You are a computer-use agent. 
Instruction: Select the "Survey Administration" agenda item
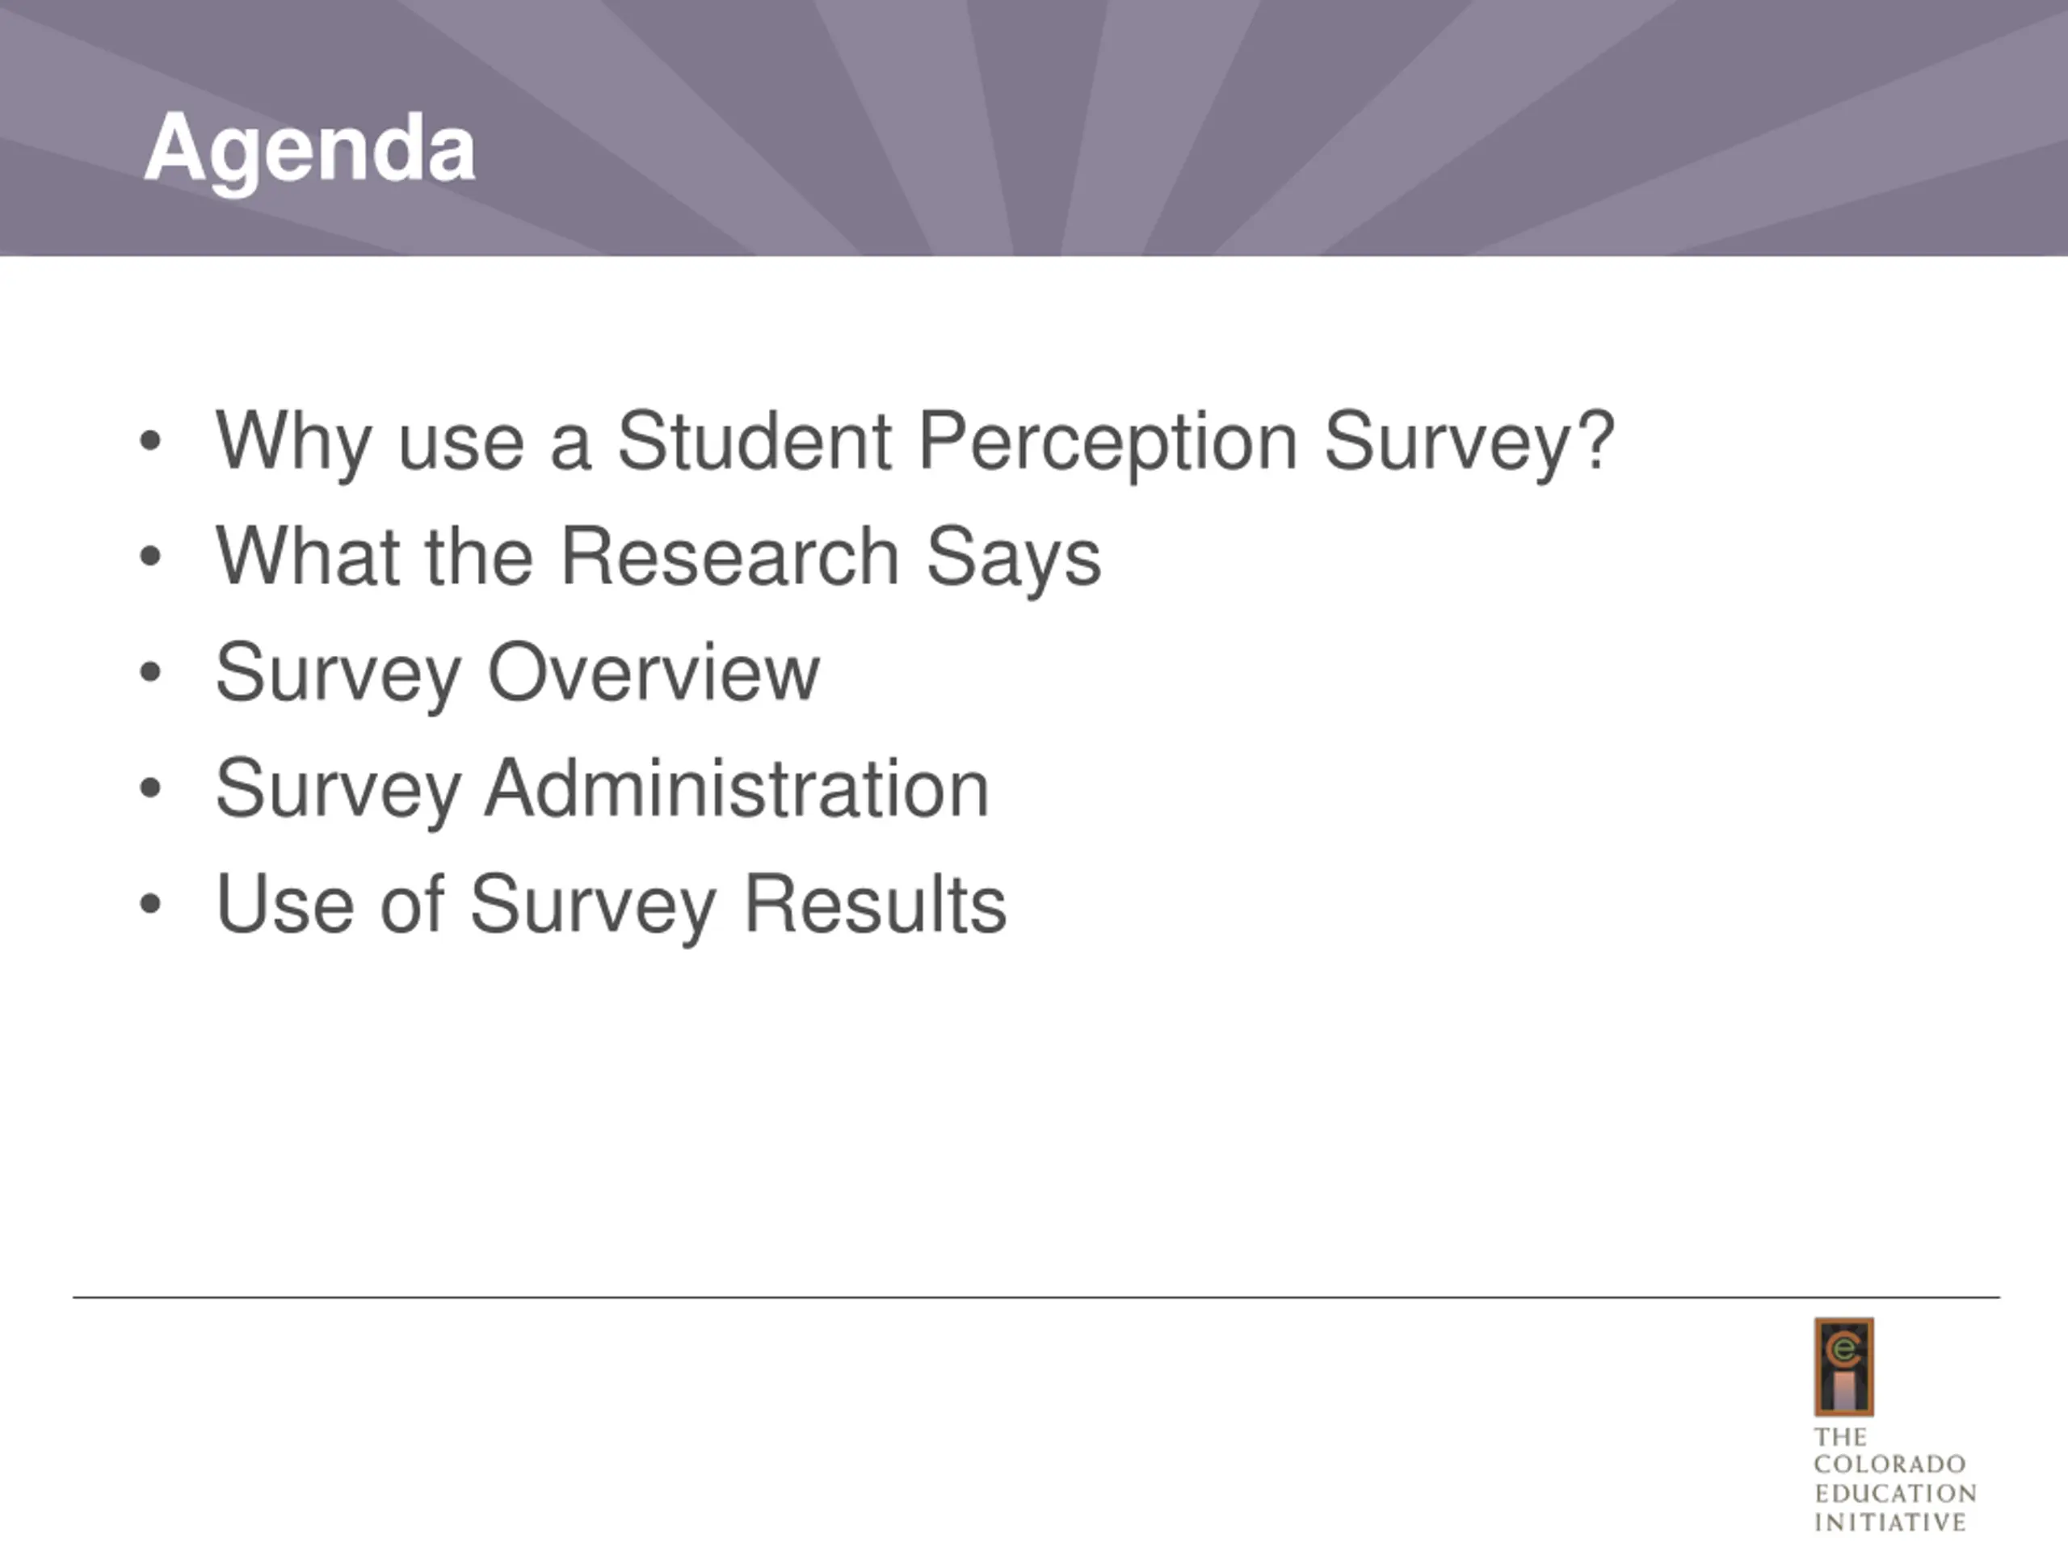[602, 790]
